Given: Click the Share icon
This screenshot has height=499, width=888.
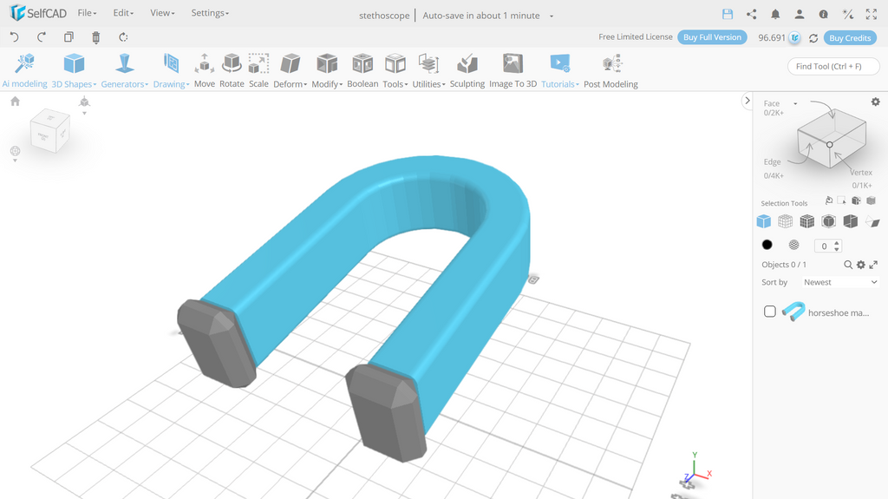Looking at the screenshot, I should pos(752,14).
